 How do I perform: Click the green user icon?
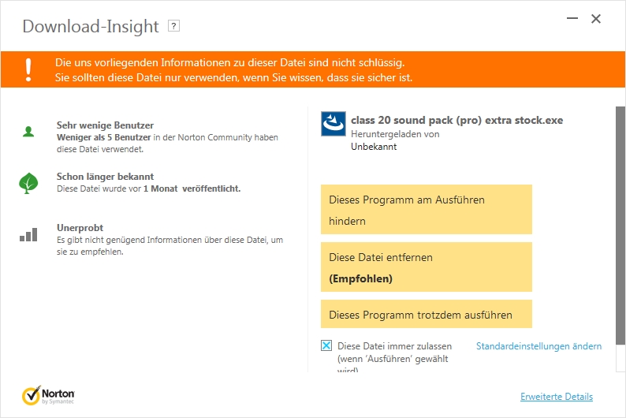coord(28,132)
